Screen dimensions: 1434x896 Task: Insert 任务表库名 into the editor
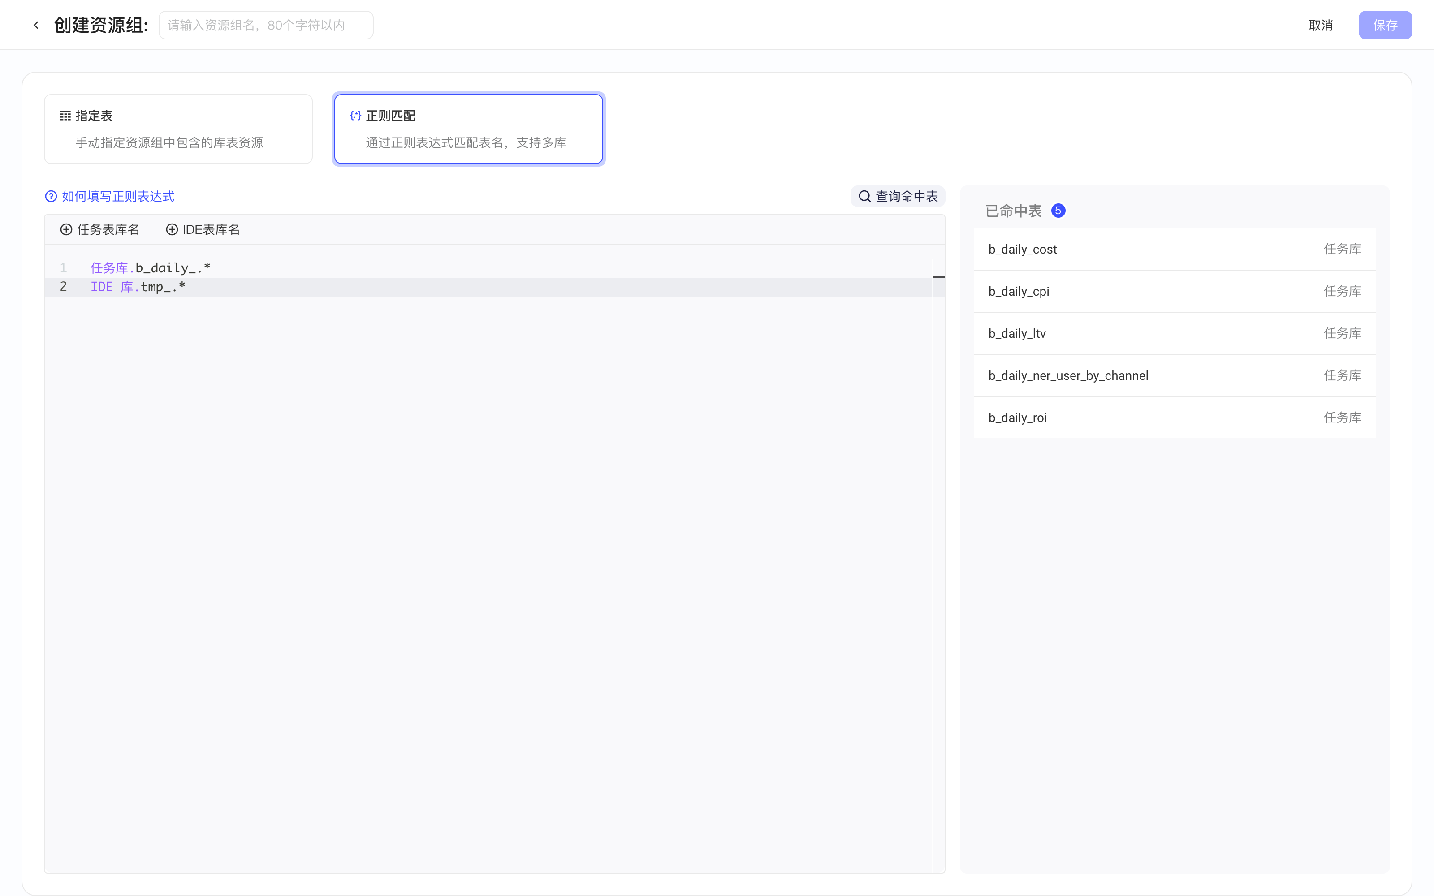[x=99, y=229]
